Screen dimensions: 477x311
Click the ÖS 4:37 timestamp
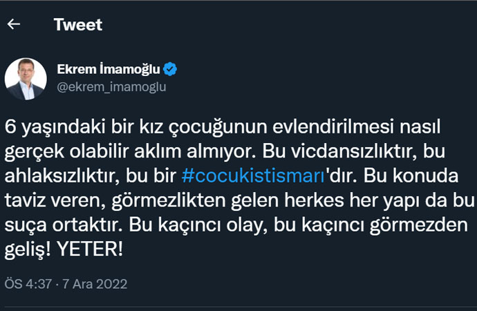click(28, 284)
